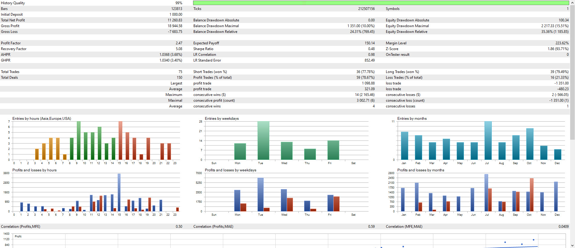The width and height of the screenshot is (575, 248).
Task: Click the Oct loss bar in monthly profits
Action: 532,195
